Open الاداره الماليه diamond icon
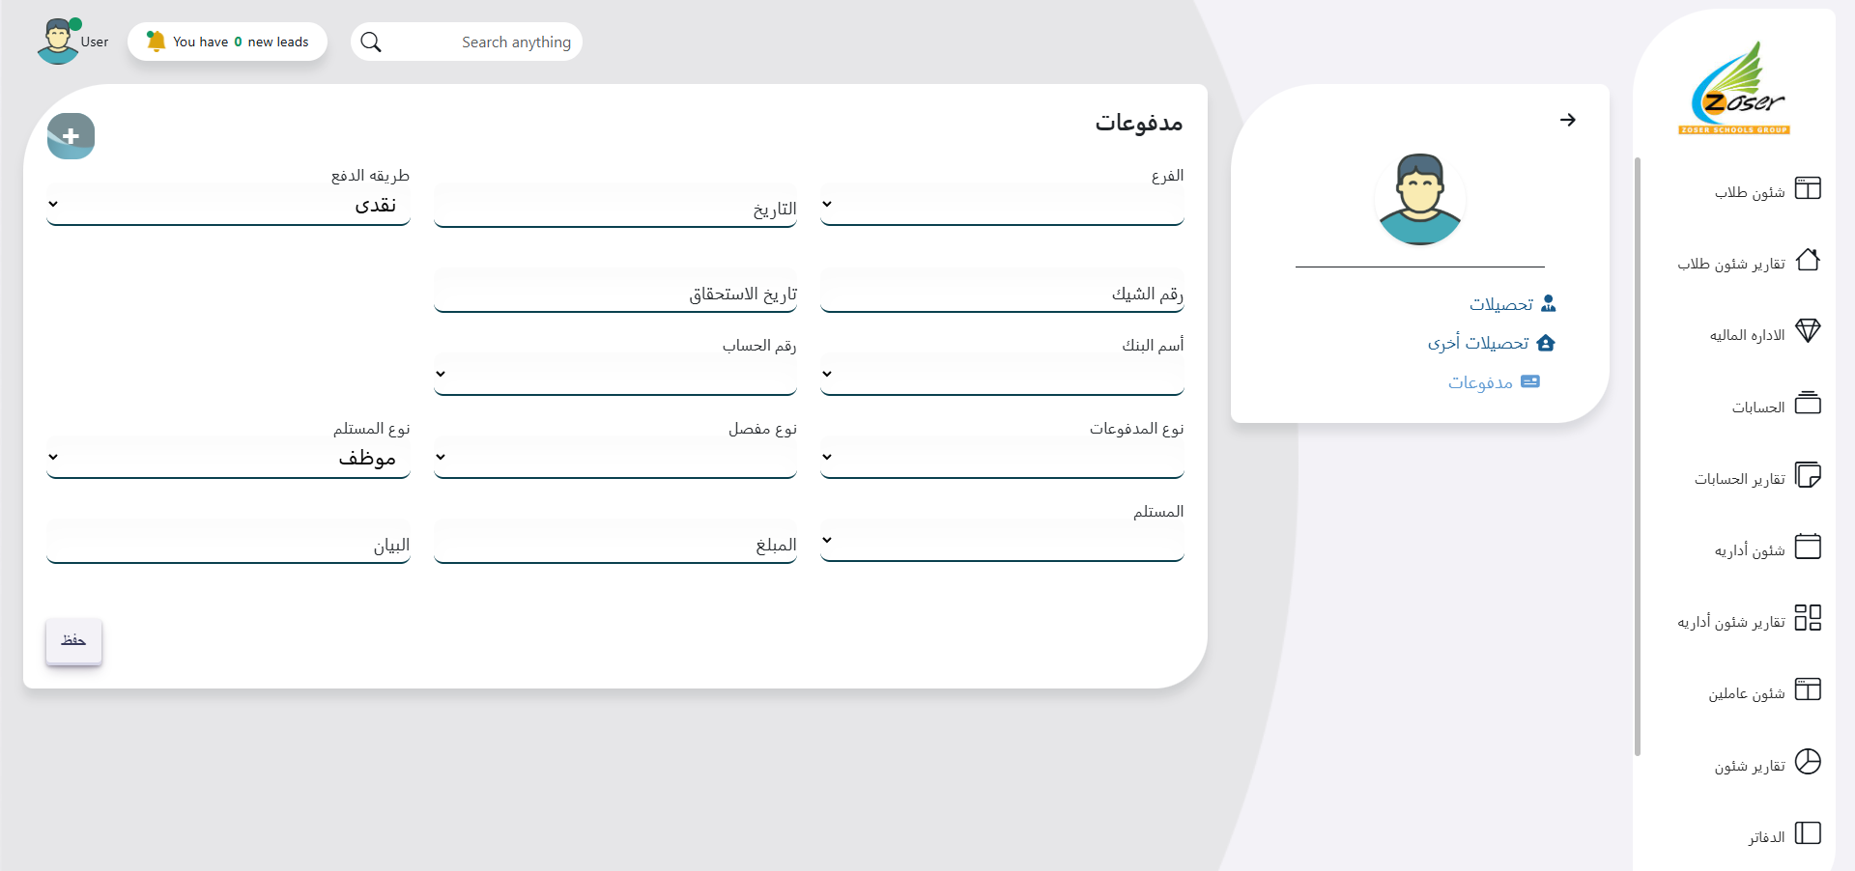The width and height of the screenshot is (1855, 871). pyautogui.click(x=1807, y=331)
